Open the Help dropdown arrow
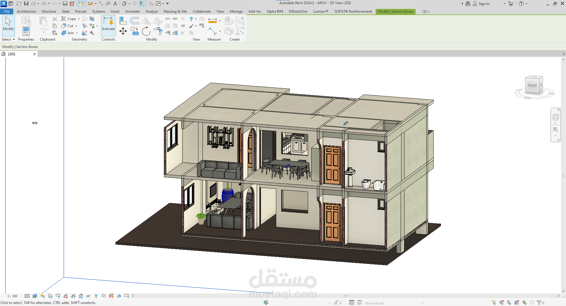 point(526,4)
